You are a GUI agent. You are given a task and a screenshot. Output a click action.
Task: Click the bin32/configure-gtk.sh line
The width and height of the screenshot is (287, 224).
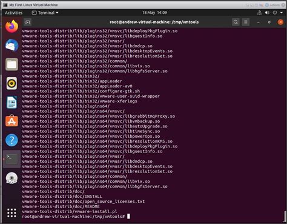tap(81, 91)
